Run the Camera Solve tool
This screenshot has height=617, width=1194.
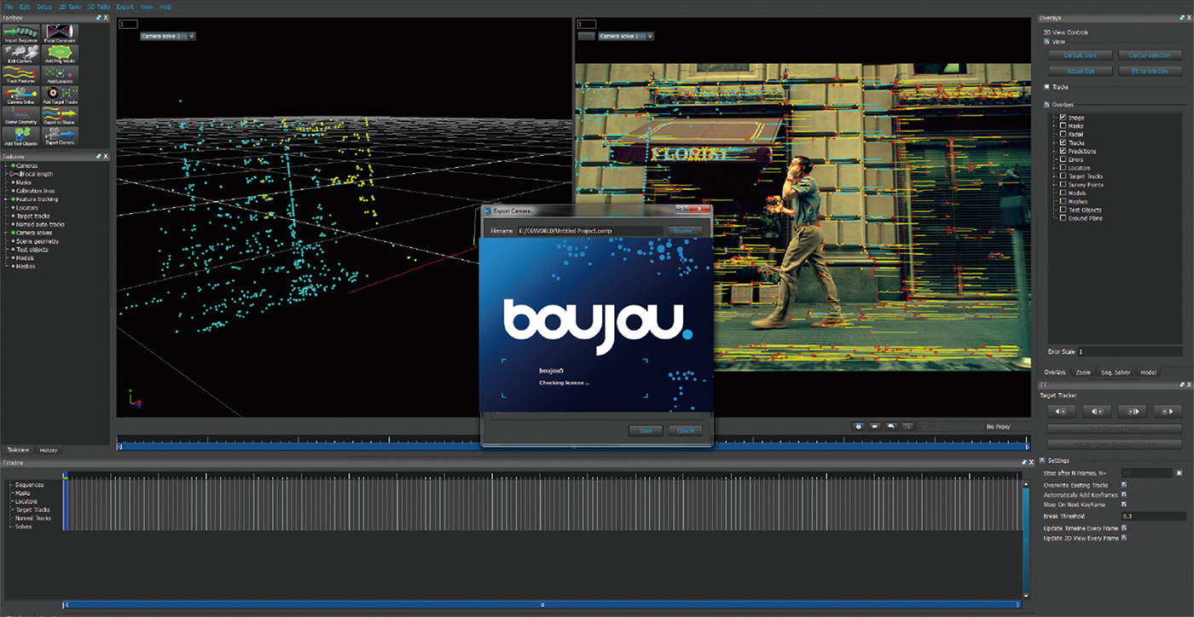(x=21, y=95)
